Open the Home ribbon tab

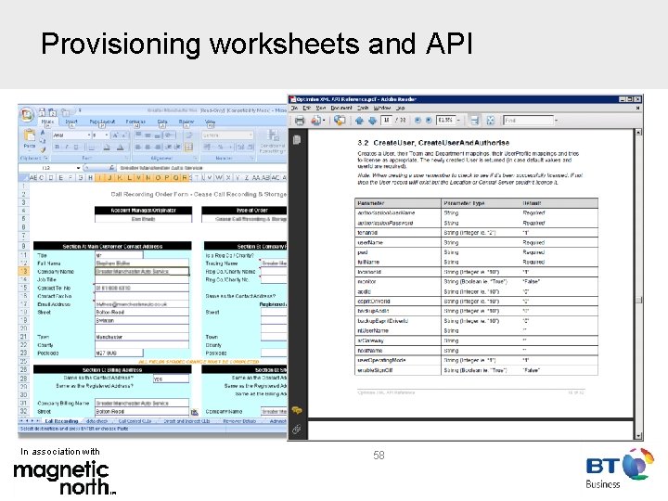point(47,122)
